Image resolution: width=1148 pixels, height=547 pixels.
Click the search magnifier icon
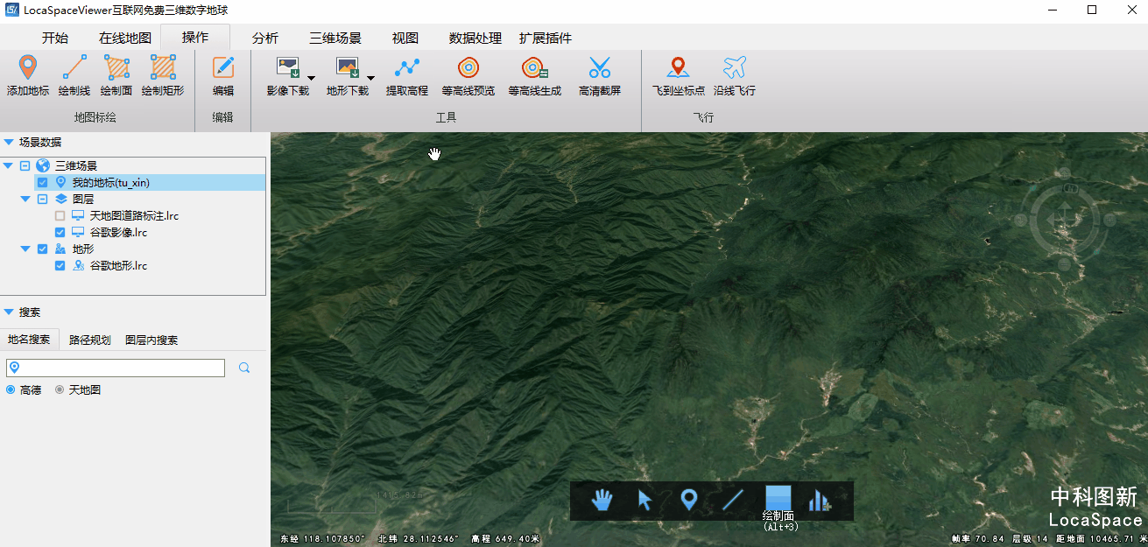pyautogui.click(x=244, y=368)
